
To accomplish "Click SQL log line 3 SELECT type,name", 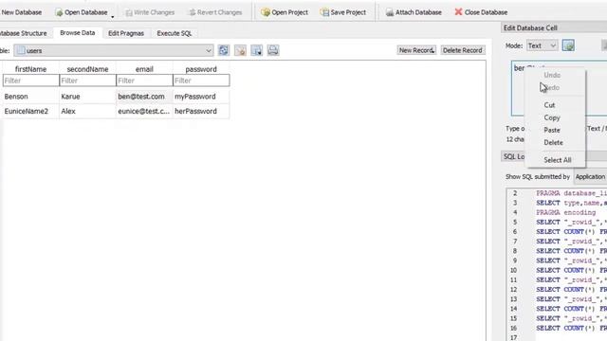I will 571,203.
